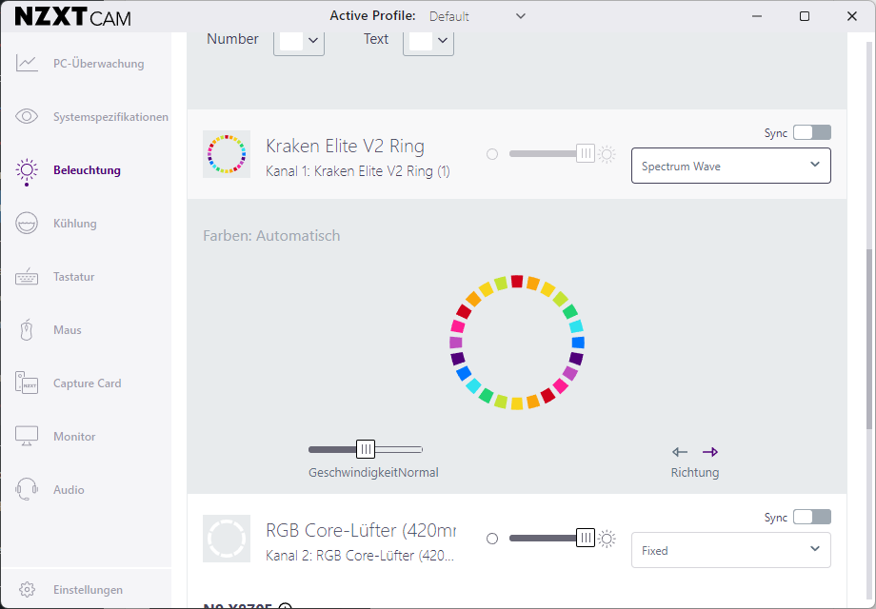Set direction with the right arrow

[709, 452]
